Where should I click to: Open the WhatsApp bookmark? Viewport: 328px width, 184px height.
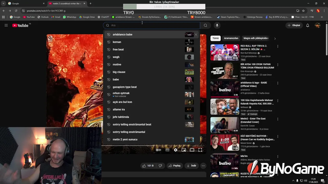tap(69, 17)
